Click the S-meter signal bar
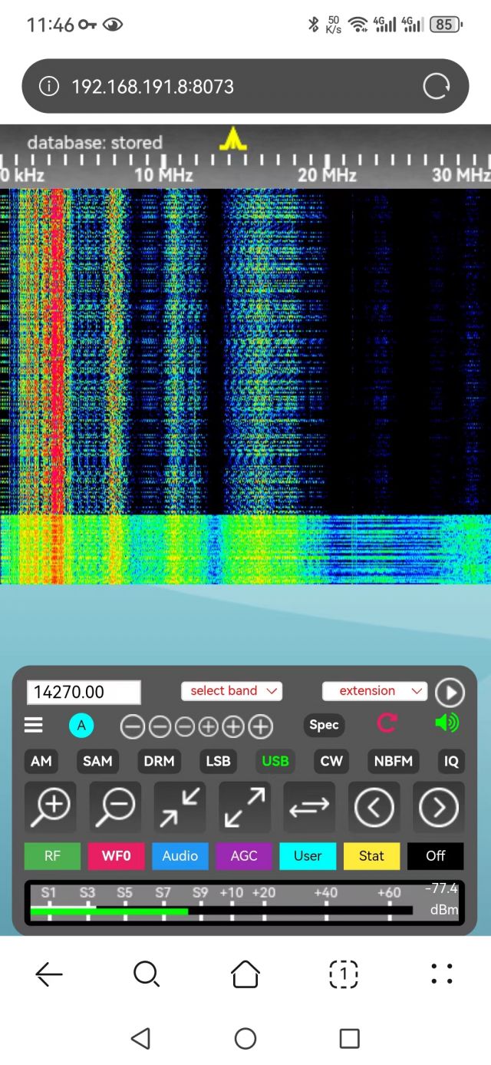The height and width of the screenshot is (1065, 491). point(221,911)
